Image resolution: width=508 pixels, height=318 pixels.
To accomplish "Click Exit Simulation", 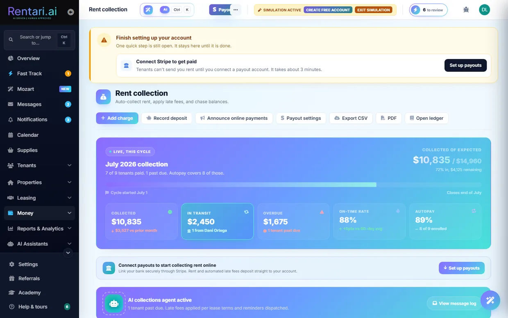I will (373, 10).
